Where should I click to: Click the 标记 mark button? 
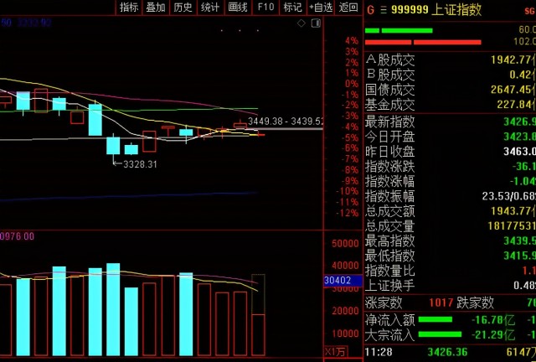click(292, 8)
